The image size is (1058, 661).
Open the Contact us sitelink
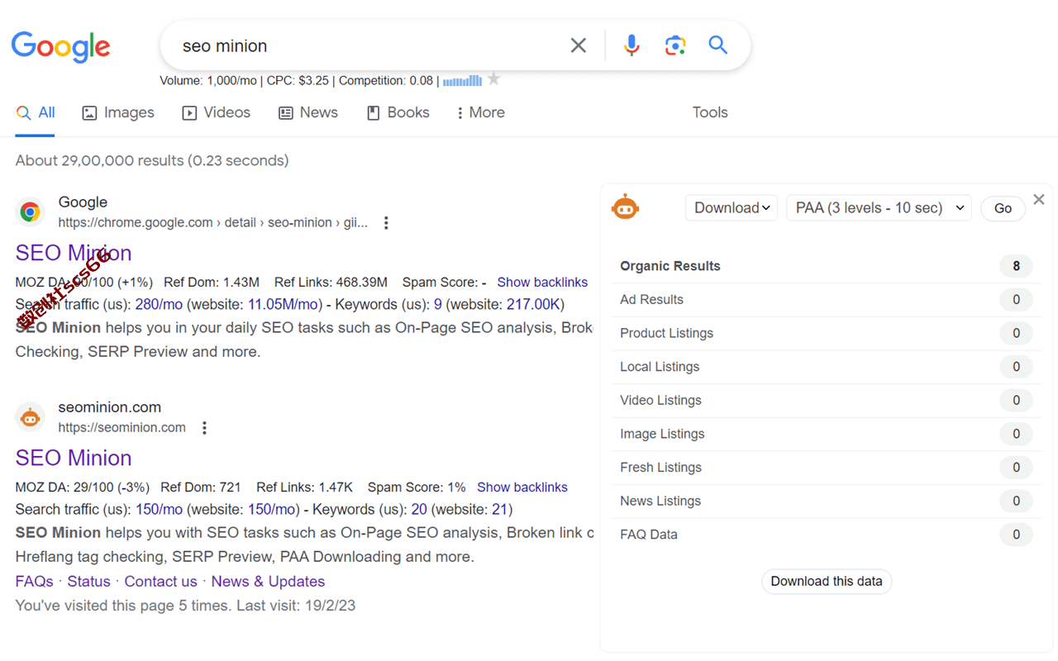coord(161,582)
